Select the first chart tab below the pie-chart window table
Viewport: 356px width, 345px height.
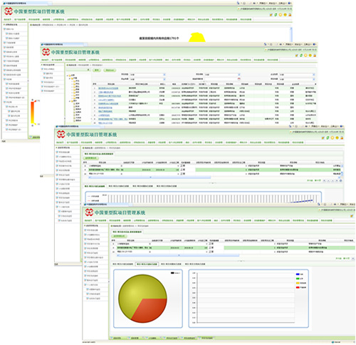pyautogui.click(x=122, y=264)
